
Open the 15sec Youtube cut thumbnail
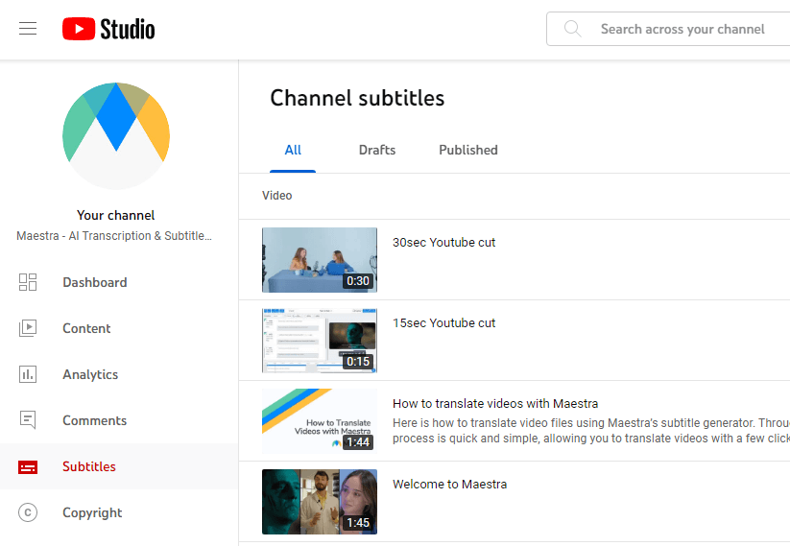[x=320, y=341]
